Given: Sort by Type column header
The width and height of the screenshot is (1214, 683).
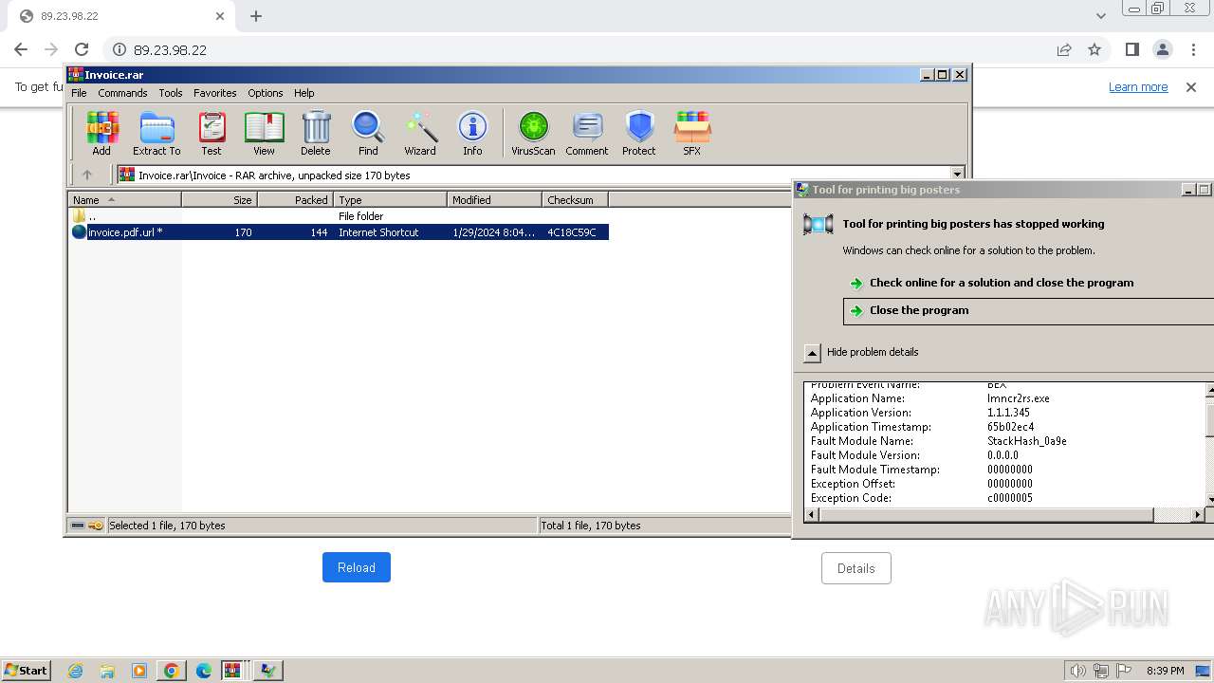Looking at the screenshot, I should (x=390, y=199).
